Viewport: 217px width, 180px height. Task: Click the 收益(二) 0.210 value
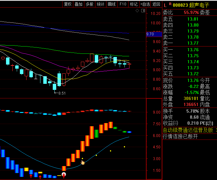pos(193,123)
